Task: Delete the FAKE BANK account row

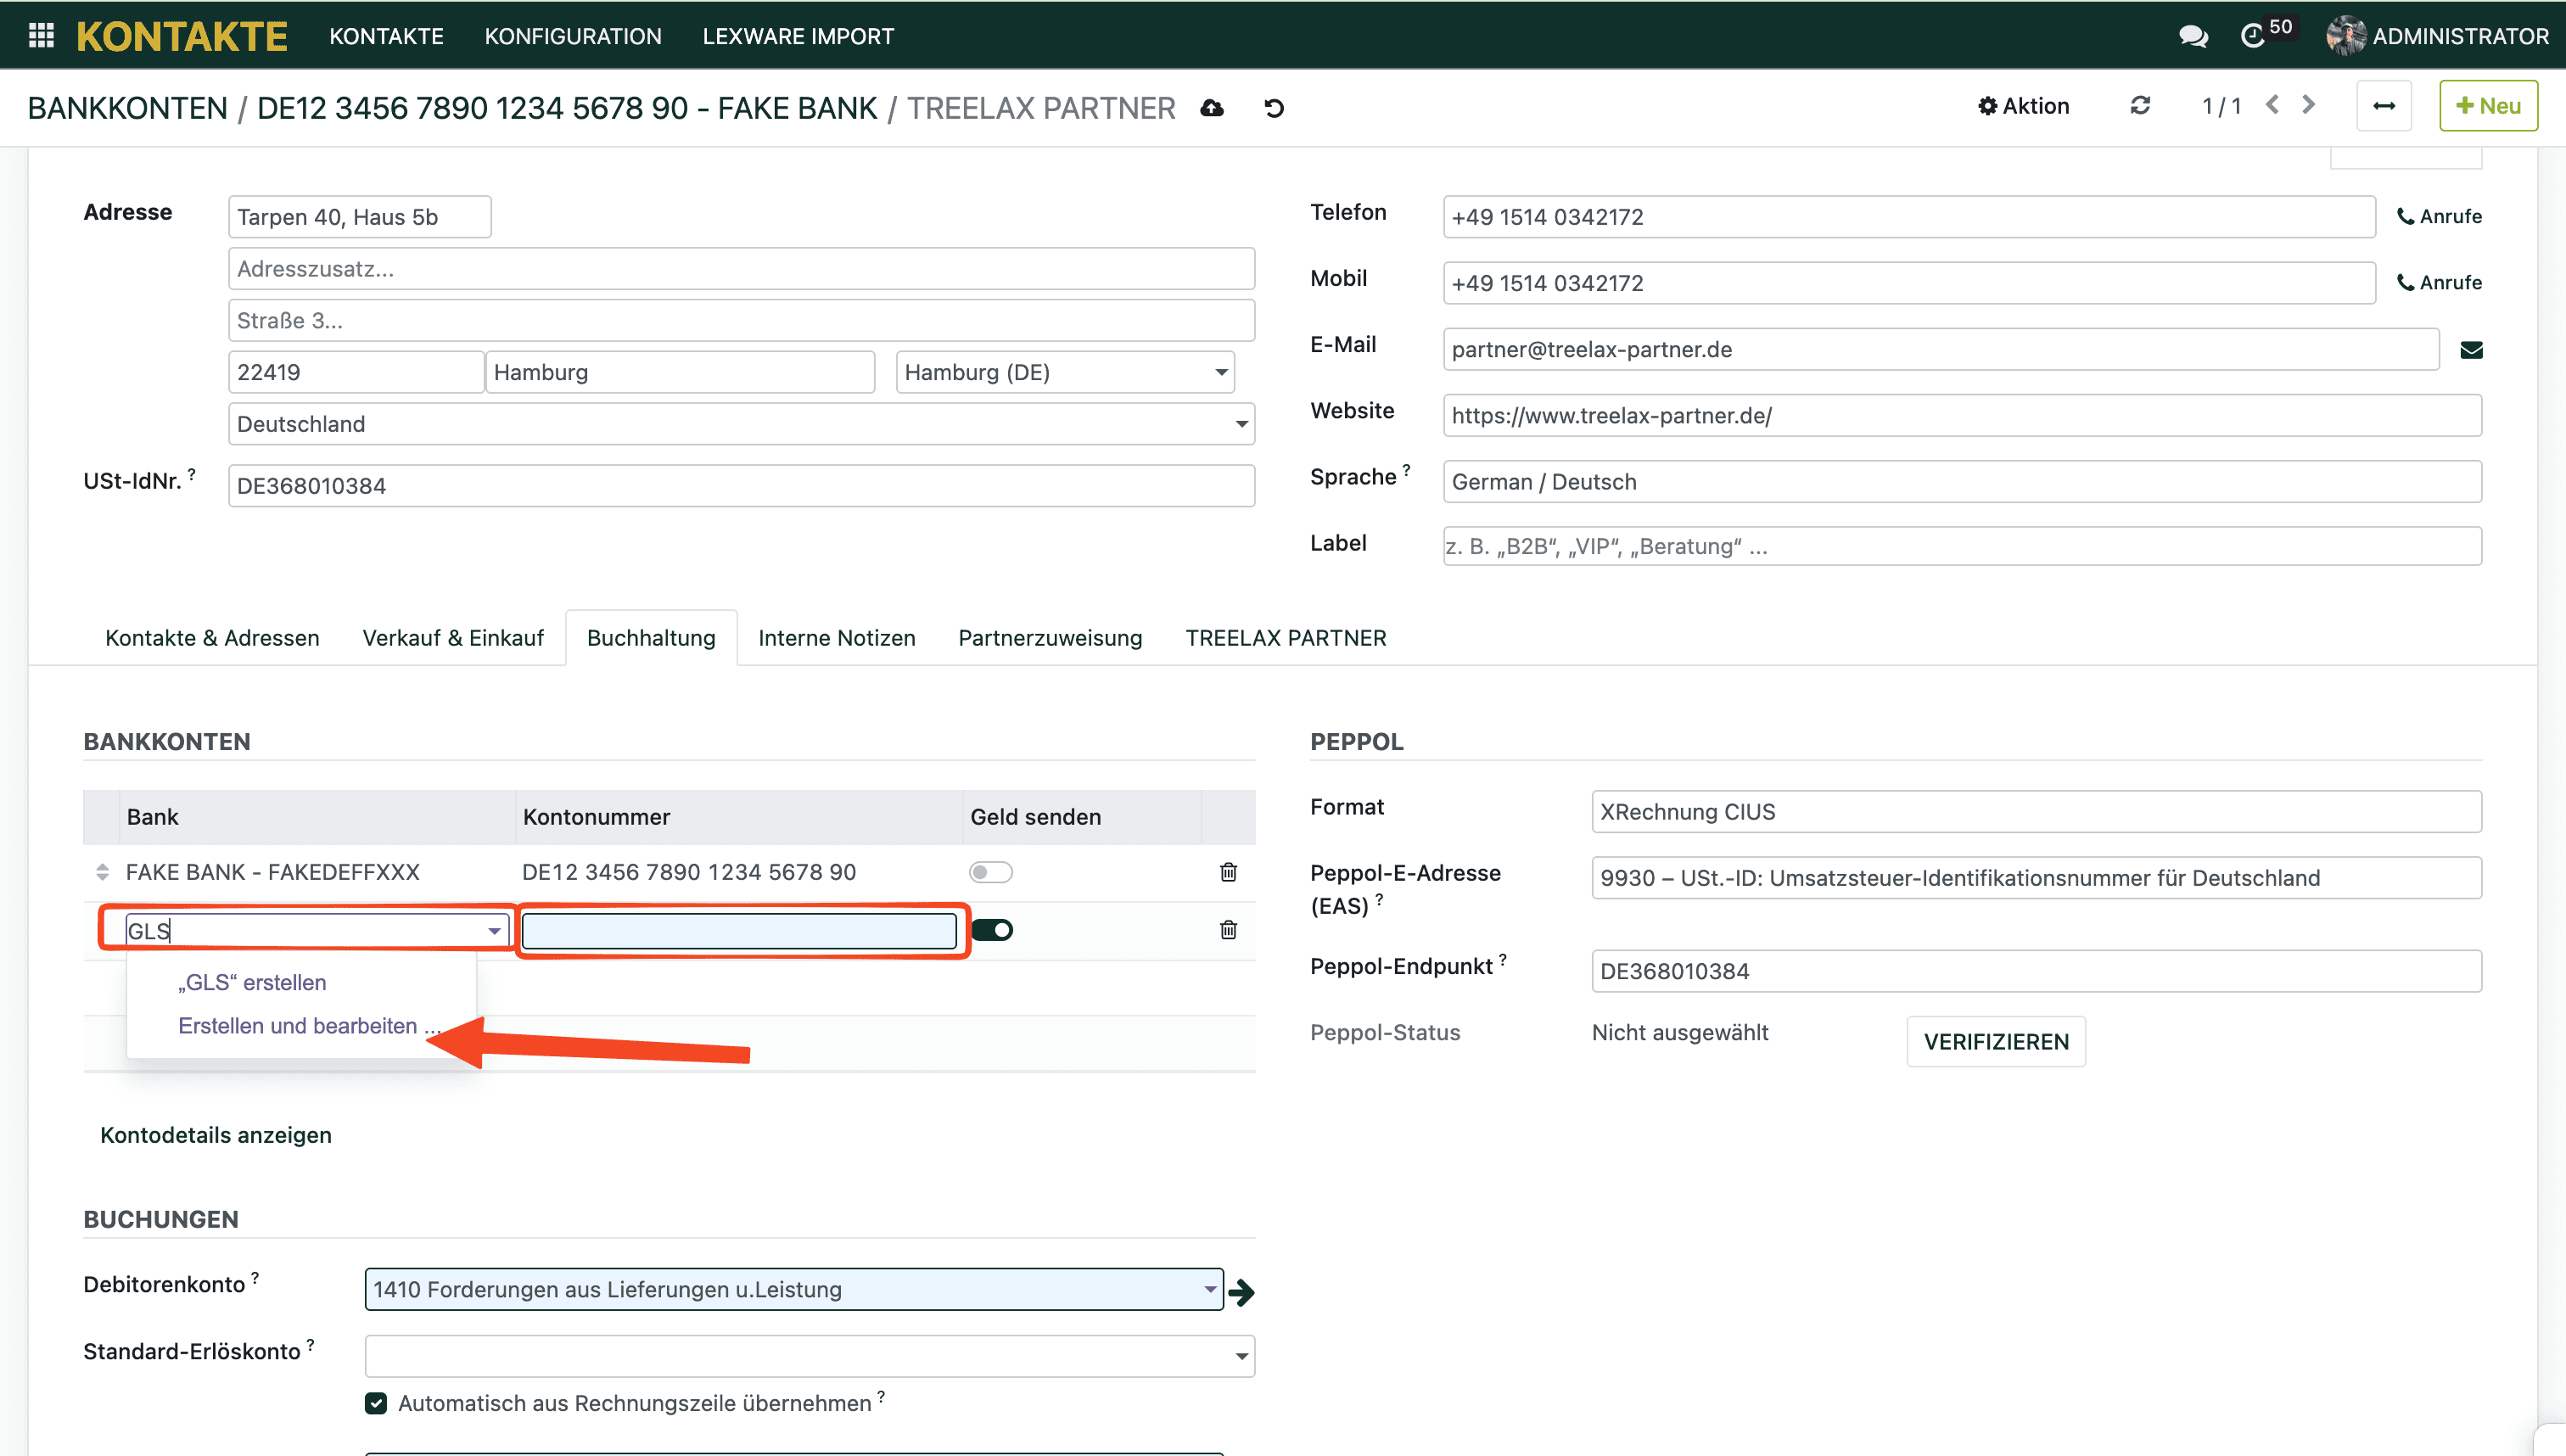Action: coord(1228,872)
